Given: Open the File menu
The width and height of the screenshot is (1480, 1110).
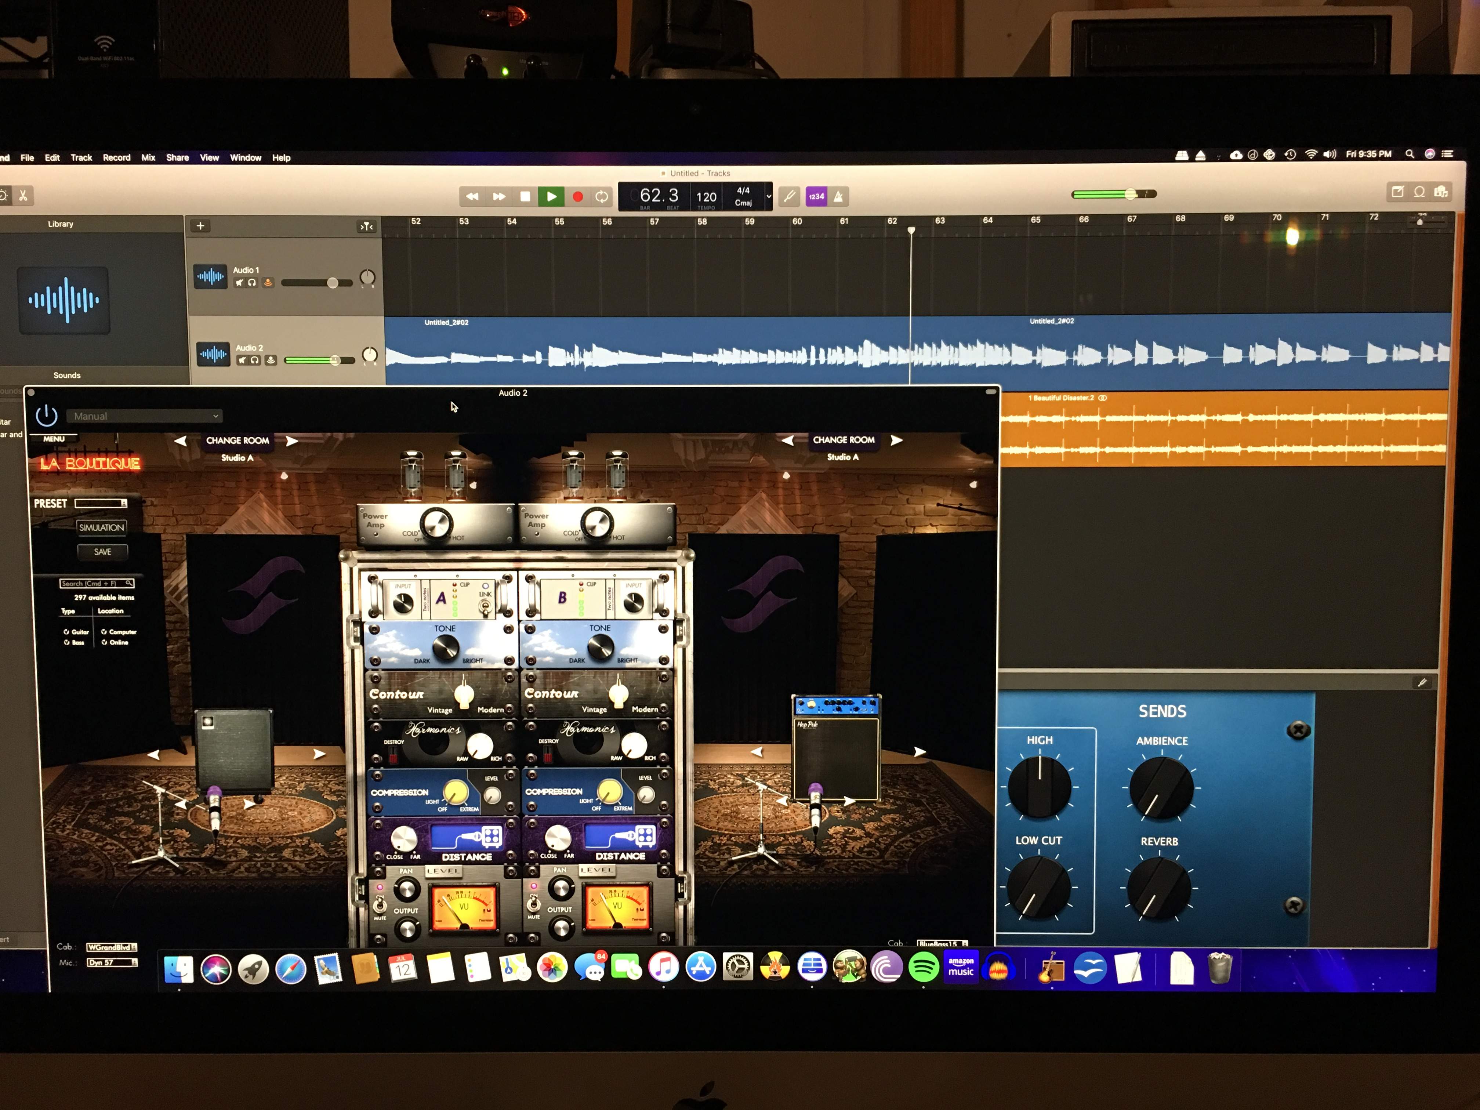Looking at the screenshot, I should click(x=28, y=158).
